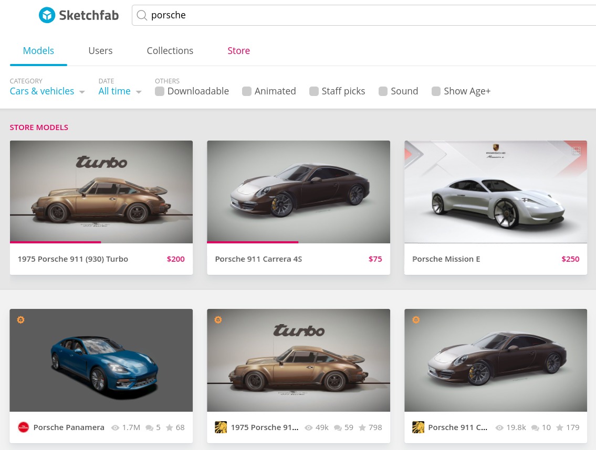
Task: Open the author avatar beside Porsche 911 C...
Action: point(418,427)
